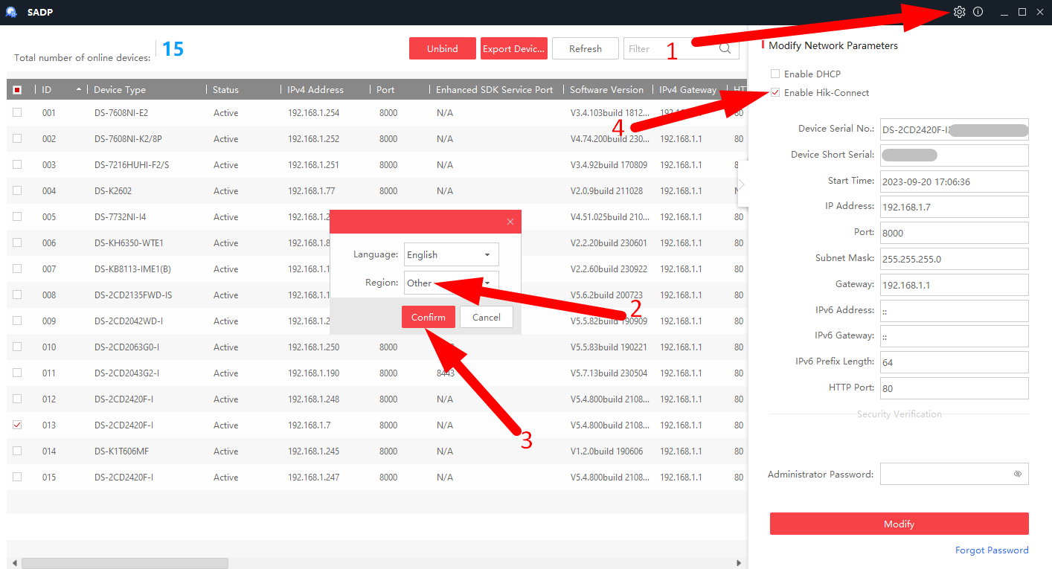1052x569 pixels.
Task: Select device DS-7608NI-E2 row
Action: 376,112
